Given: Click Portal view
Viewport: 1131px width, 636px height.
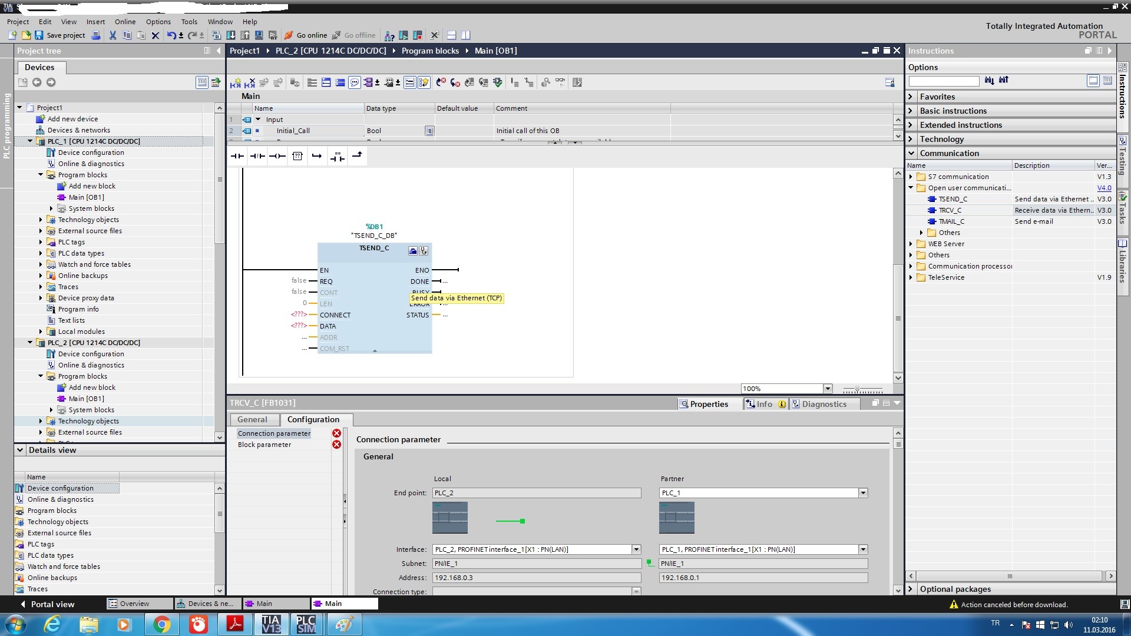Looking at the screenshot, I should pyautogui.click(x=47, y=604).
